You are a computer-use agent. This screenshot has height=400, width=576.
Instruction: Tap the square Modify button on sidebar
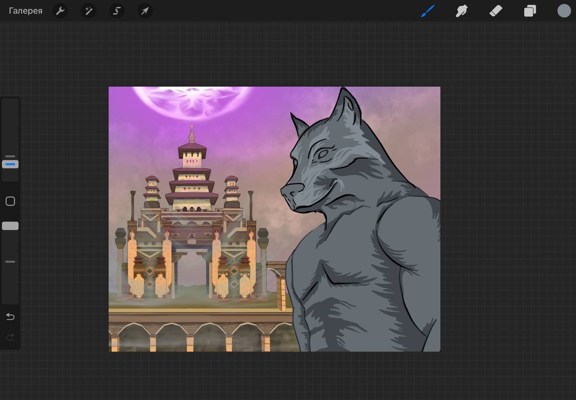point(10,201)
